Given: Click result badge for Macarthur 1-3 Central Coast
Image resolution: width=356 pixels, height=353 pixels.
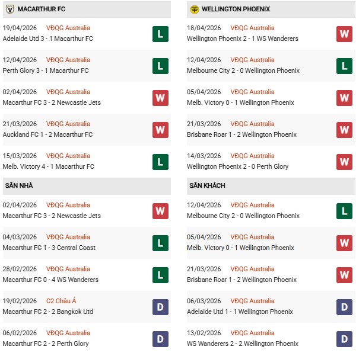Looking at the screenshot, I should point(160,243).
